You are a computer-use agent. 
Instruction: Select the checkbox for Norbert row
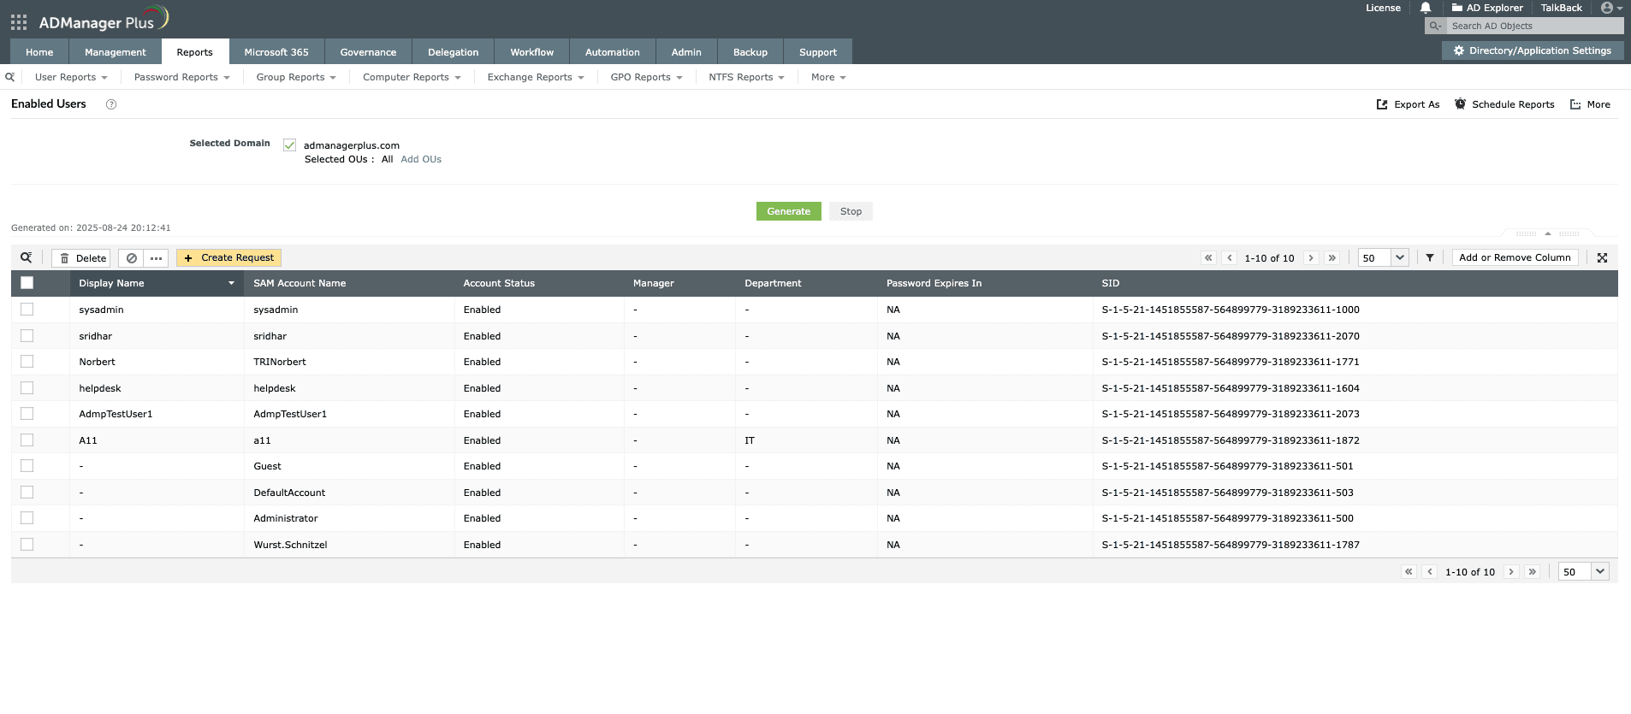pyautogui.click(x=27, y=362)
